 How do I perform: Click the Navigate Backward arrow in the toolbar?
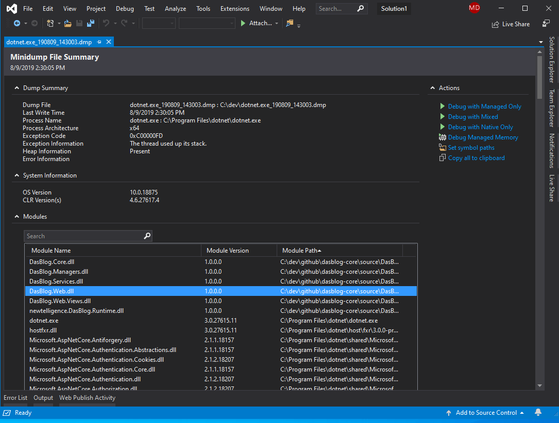point(18,24)
